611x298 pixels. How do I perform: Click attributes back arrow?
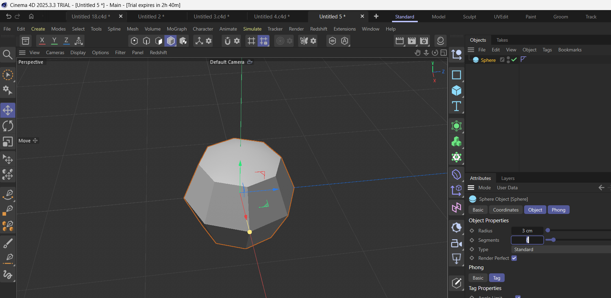602,188
